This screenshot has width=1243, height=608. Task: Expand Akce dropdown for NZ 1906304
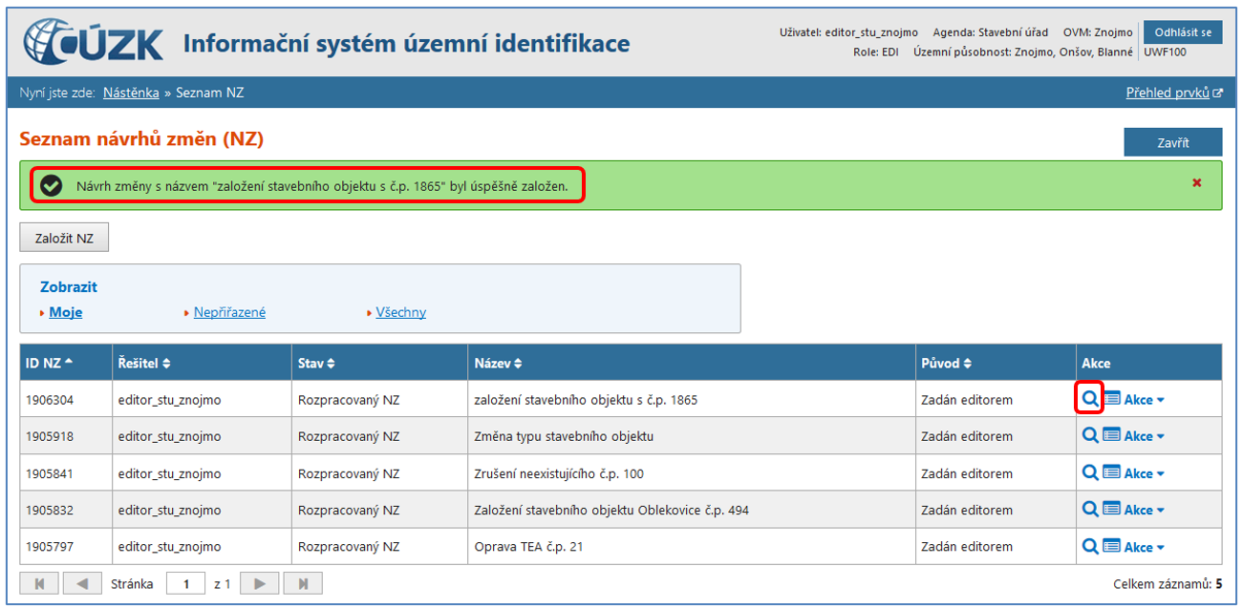click(1144, 400)
